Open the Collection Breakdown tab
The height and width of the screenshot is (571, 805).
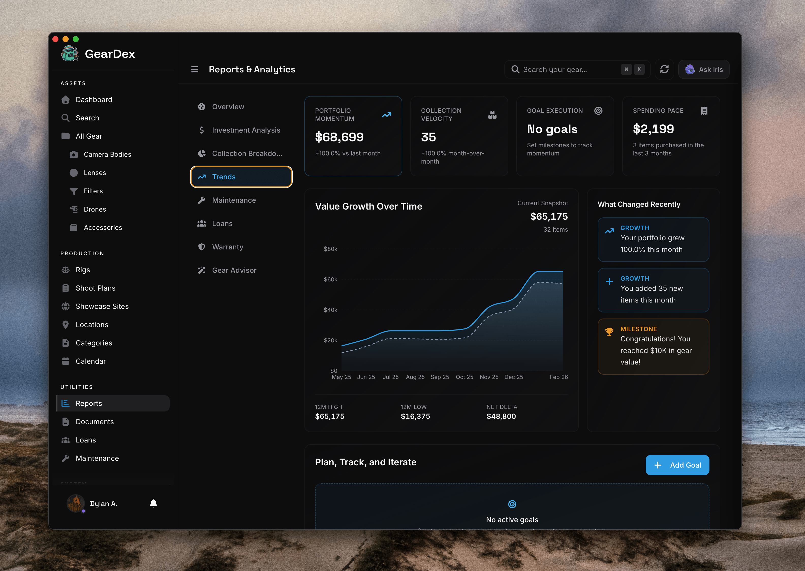pyautogui.click(x=241, y=153)
